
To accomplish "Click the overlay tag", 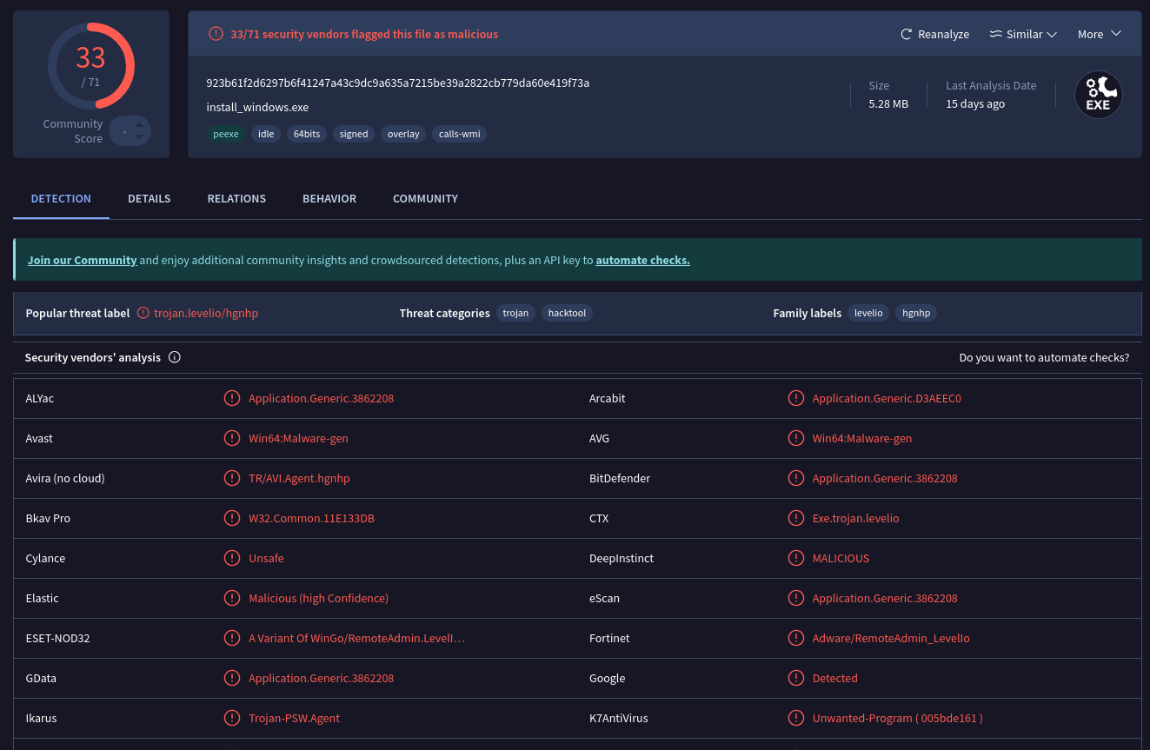I will point(403,134).
